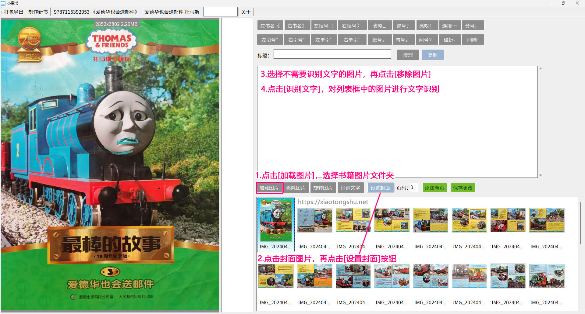This screenshot has height=314, width=585.
Task: Insert left double quote 左引号
Action: coord(270,40)
